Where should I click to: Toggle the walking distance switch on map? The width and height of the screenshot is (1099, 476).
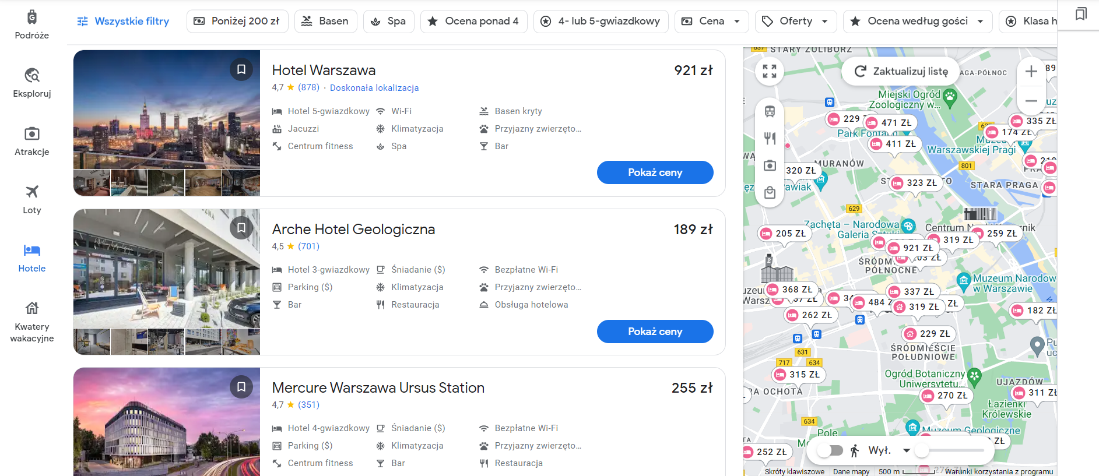[830, 450]
